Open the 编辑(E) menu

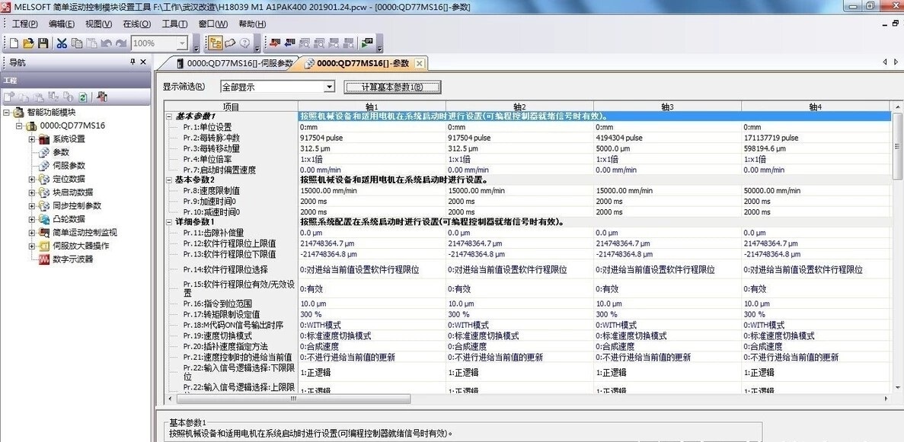(62, 24)
